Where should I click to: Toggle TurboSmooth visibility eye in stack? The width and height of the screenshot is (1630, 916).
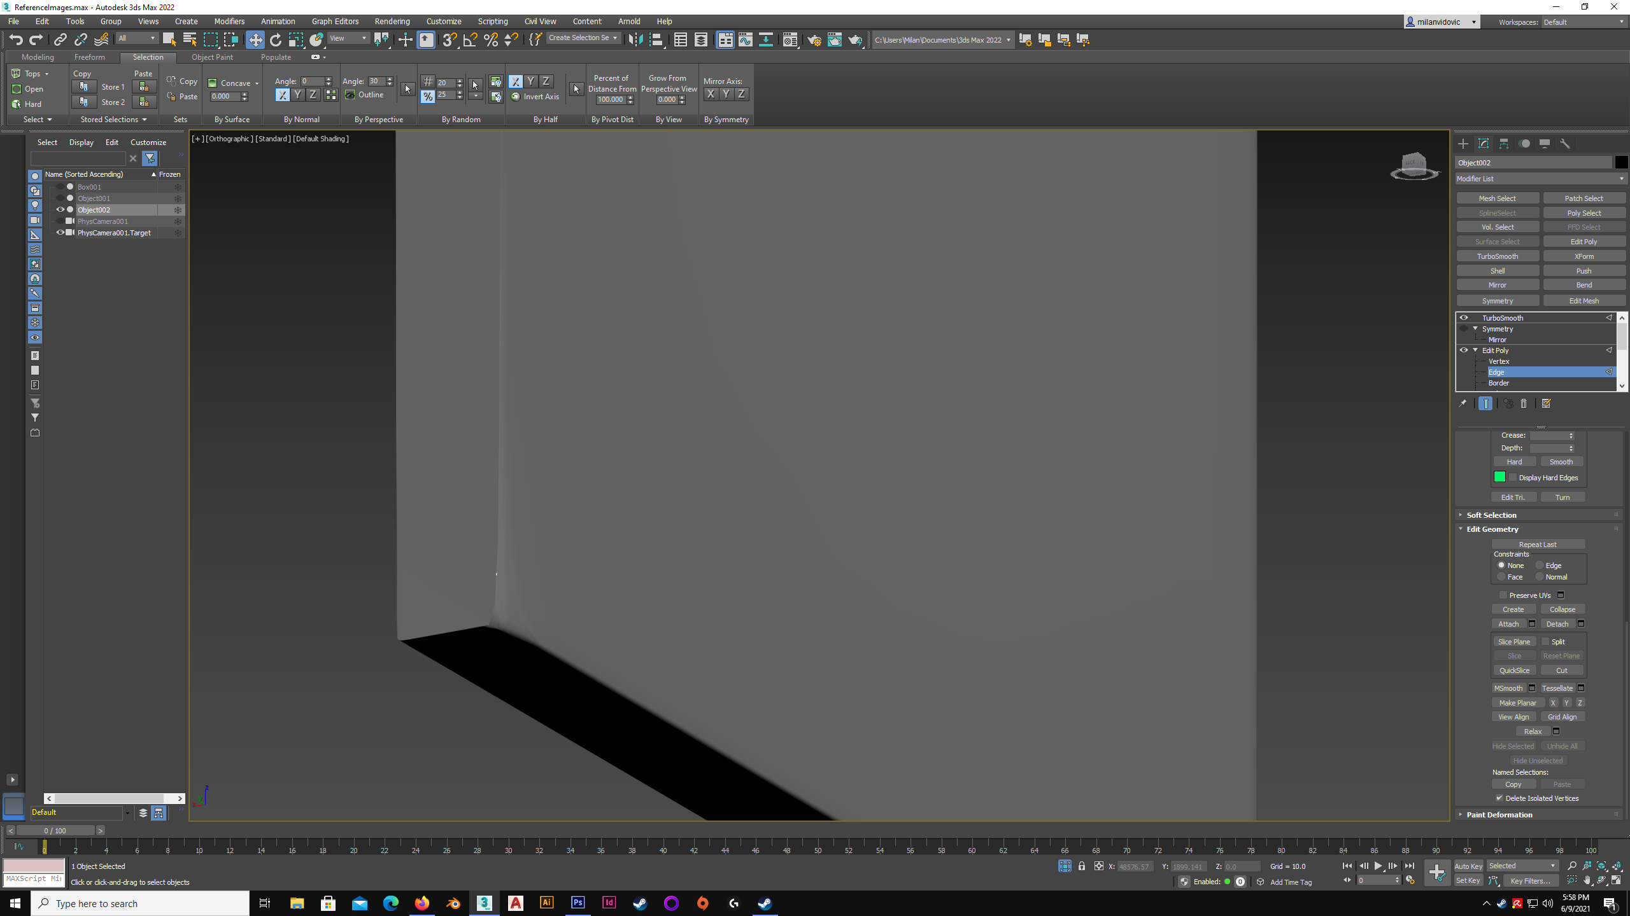[1464, 317]
